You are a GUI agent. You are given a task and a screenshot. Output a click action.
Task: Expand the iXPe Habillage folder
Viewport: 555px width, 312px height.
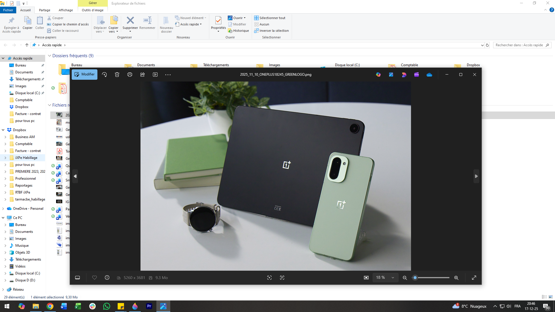(x=5, y=158)
